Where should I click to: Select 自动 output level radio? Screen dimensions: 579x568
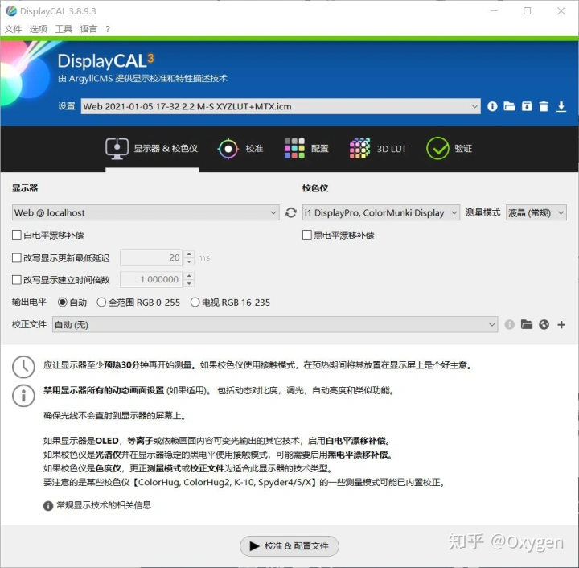pyautogui.click(x=63, y=303)
